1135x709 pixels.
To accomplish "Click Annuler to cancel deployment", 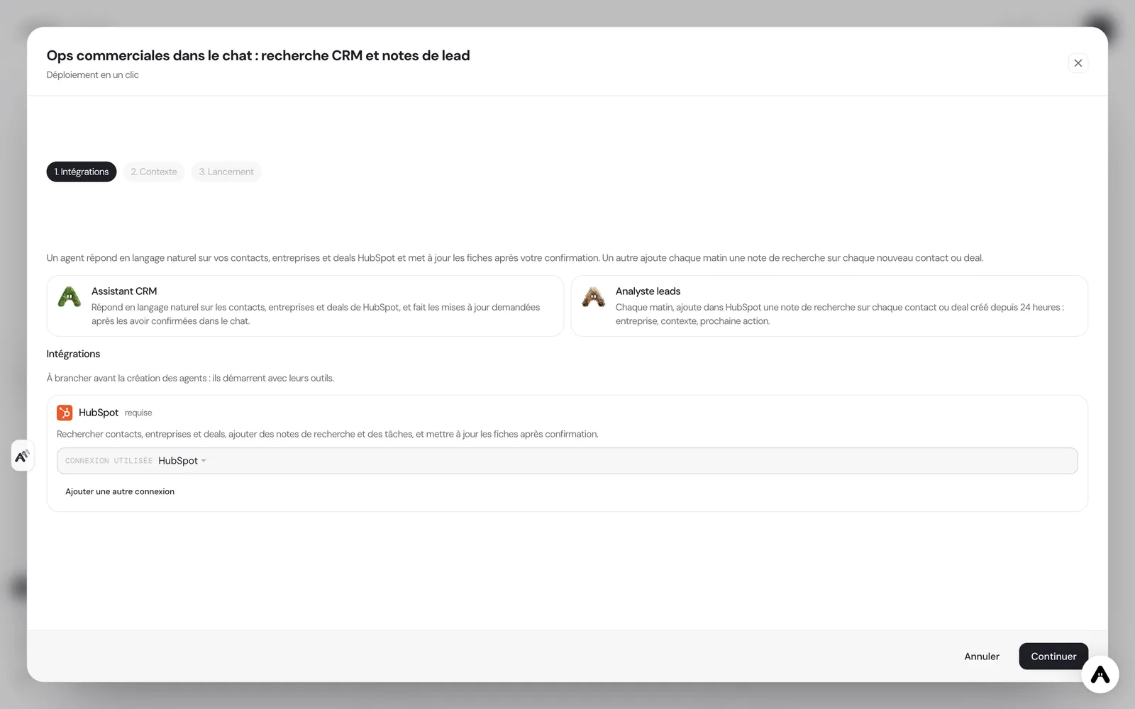I will point(982,657).
